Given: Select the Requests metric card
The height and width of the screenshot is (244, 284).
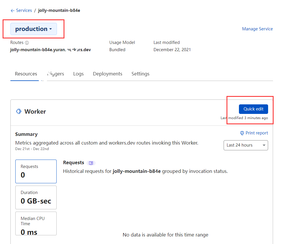Looking at the screenshot, I should (36, 171).
